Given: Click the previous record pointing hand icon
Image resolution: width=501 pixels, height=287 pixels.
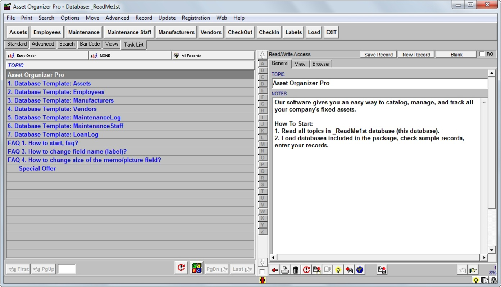Looking at the screenshot, I should pyautogui.click(x=462, y=270).
